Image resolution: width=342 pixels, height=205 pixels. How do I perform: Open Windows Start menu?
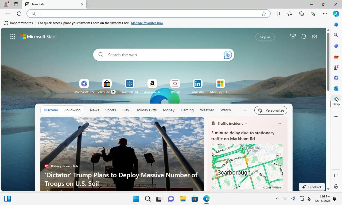pyautogui.click(x=136, y=199)
